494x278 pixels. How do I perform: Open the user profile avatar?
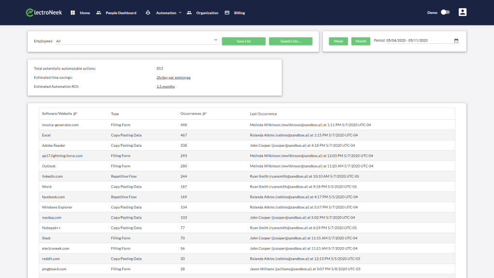point(463,12)
